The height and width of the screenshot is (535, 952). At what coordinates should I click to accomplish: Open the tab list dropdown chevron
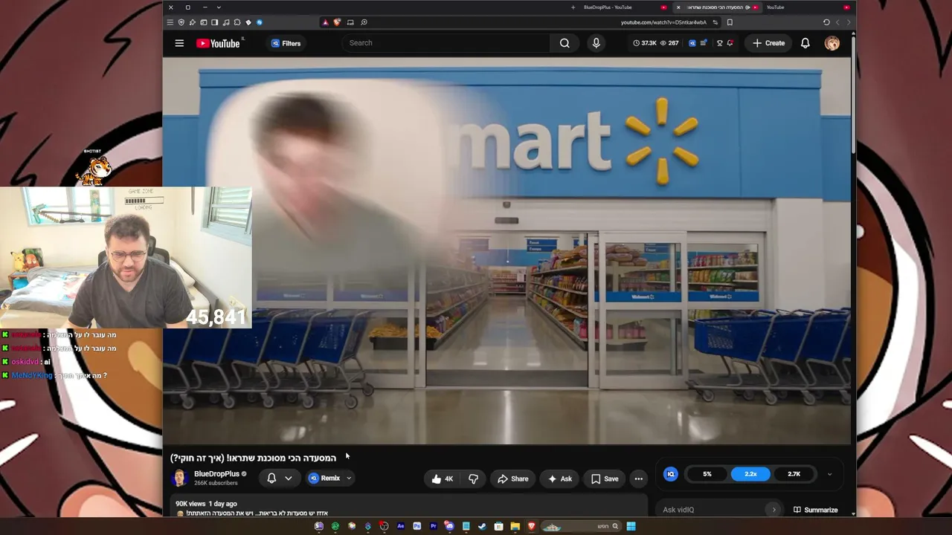(x=219, y=7)
